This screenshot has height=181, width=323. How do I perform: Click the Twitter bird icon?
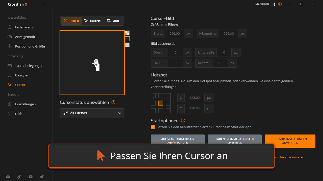[42, 177]
